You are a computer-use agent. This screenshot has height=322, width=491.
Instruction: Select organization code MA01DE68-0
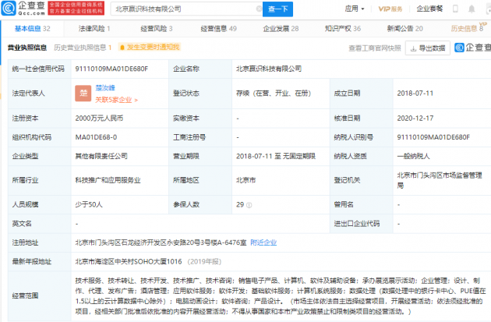click(x=96, y=137)
